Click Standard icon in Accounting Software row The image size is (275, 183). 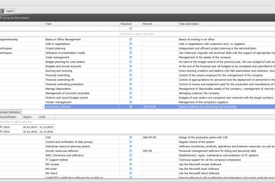(x=131, y=107)
